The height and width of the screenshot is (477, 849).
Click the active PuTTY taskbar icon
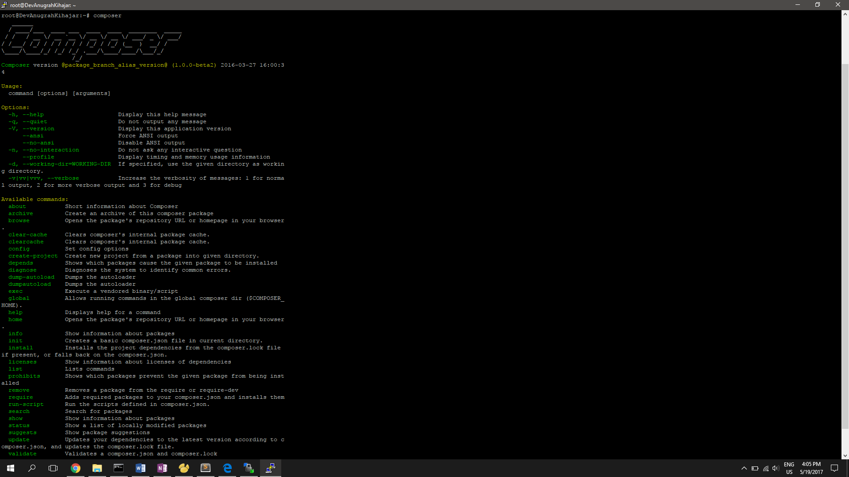point(270,468)
